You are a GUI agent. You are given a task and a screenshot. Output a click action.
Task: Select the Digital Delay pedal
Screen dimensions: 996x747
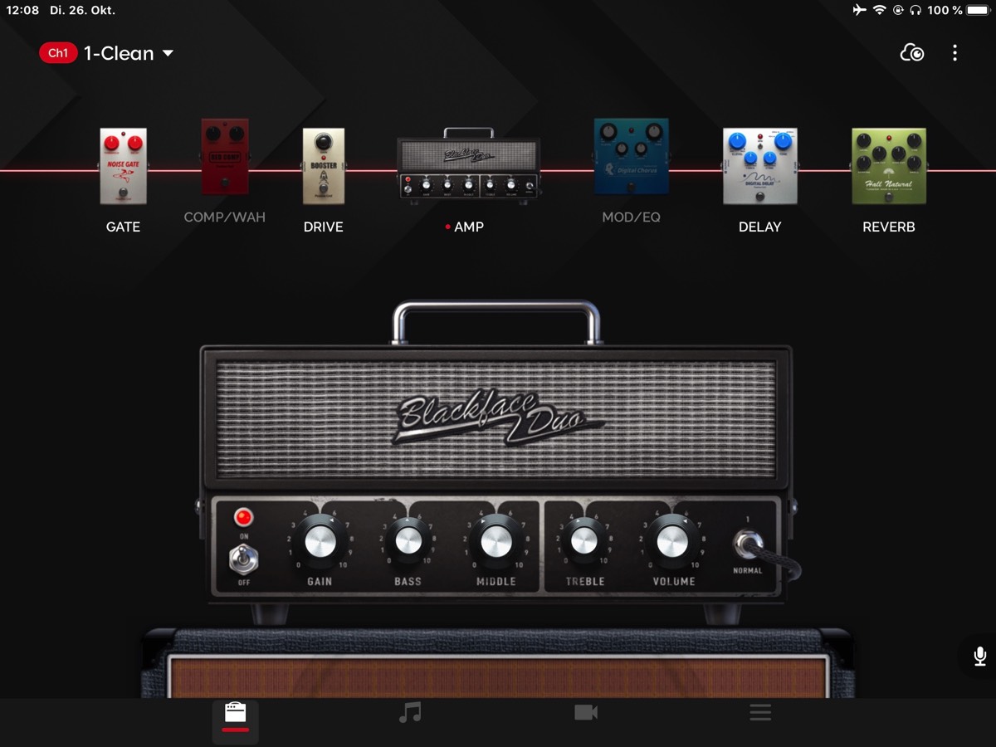coord(759,166)
